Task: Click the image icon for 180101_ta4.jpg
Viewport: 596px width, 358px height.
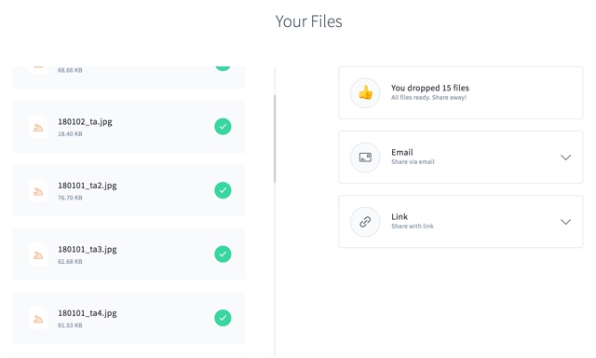Action: coord(38,319)
